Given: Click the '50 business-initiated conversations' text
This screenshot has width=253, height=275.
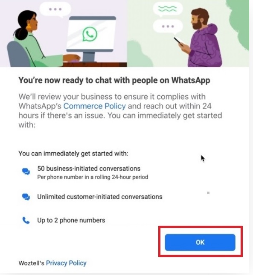Looking at the screenshot, I should (x=89, y=169).
